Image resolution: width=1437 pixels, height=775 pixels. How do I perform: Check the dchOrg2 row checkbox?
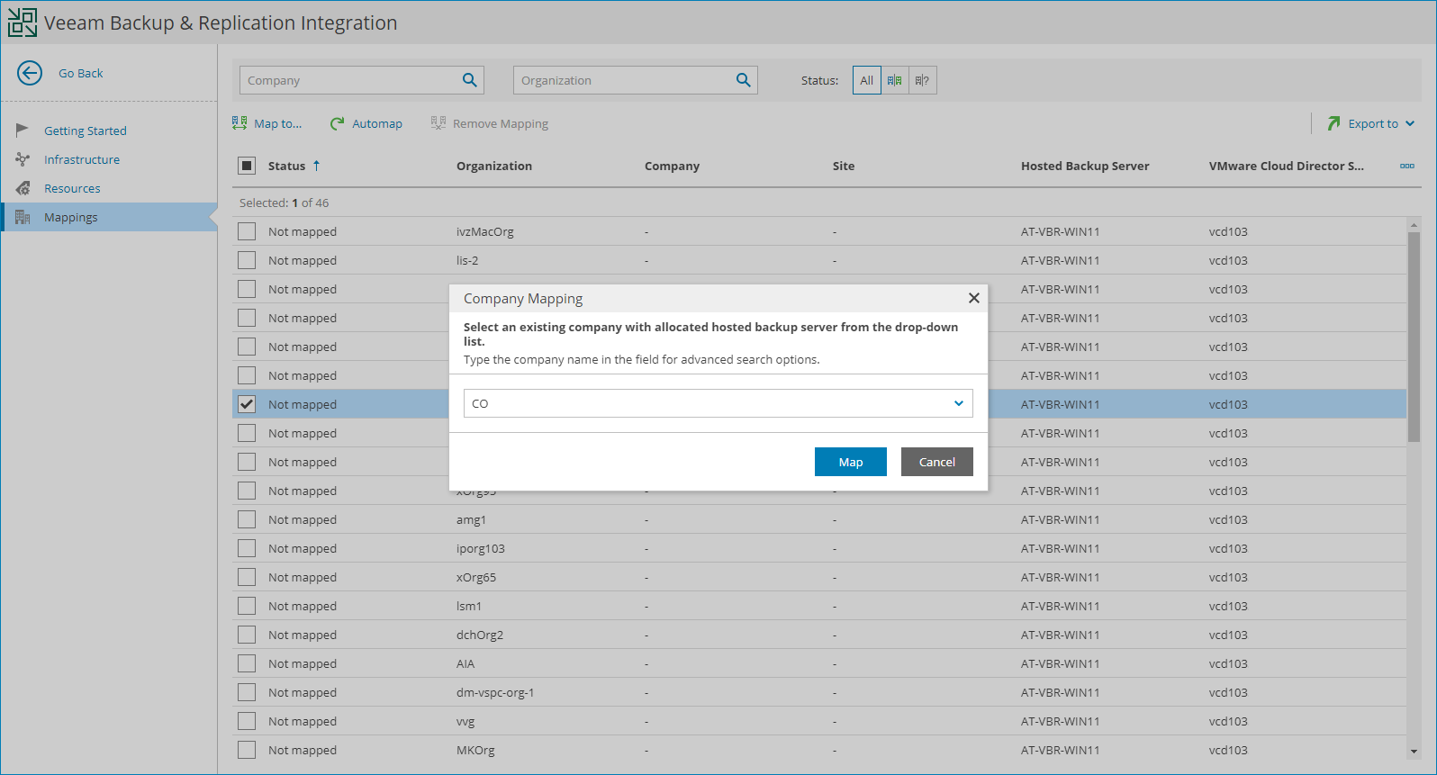click(x=247, y=635)
